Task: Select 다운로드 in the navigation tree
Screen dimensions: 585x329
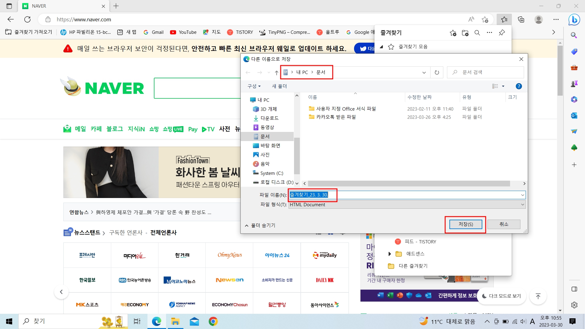Action: click(269, 118)
